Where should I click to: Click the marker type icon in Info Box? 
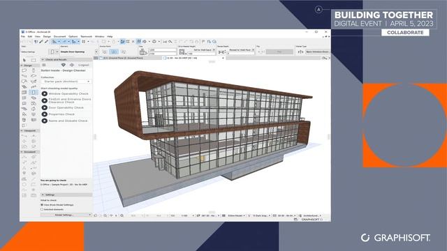click(300, 52)
